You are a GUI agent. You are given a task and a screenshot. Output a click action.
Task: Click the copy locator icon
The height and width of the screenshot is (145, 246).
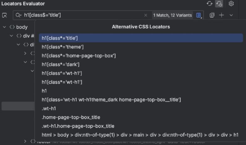click(x=212, y=15)
